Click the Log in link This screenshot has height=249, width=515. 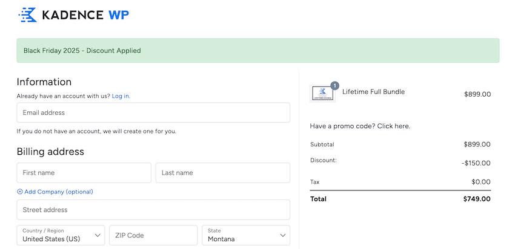pyautogui.click(x=121, y=96)
